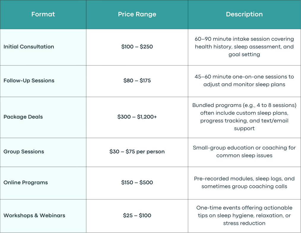Click the One-time events description text

[x=244, y=215]
